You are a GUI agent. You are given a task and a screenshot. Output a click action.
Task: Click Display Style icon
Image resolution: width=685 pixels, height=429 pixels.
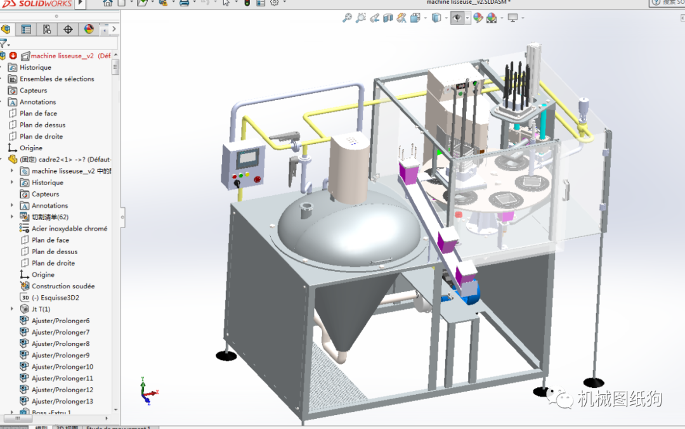pyautogui.click(x=436, y=18)
